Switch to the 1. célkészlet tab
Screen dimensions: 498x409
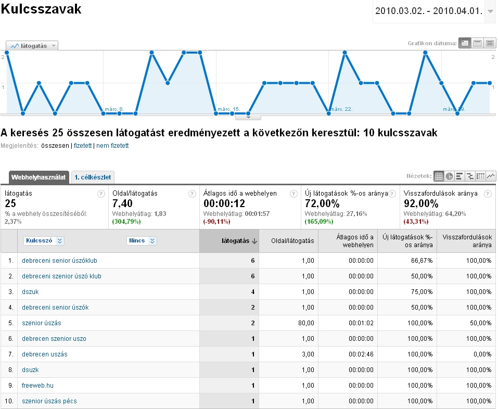93,177
